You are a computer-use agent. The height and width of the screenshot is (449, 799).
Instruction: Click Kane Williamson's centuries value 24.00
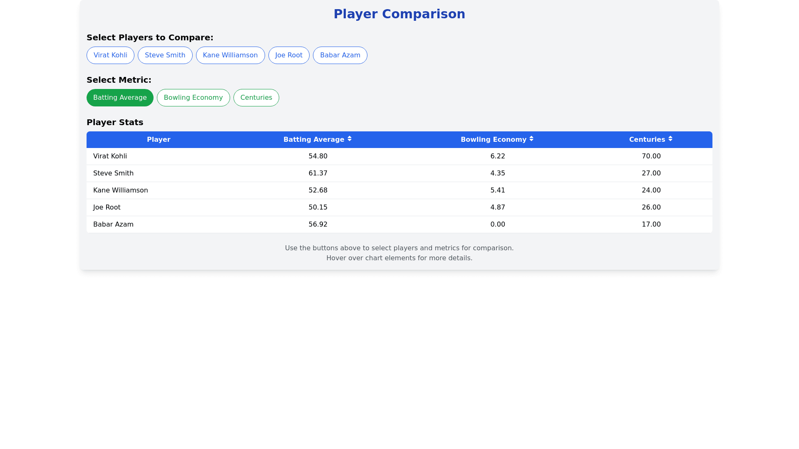point(651,190)
